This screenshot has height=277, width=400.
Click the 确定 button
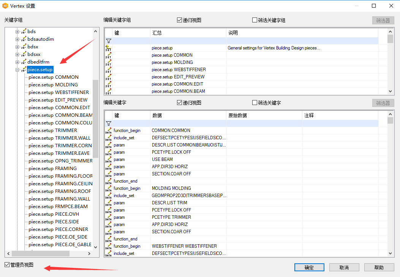click(x=309, y=267)
